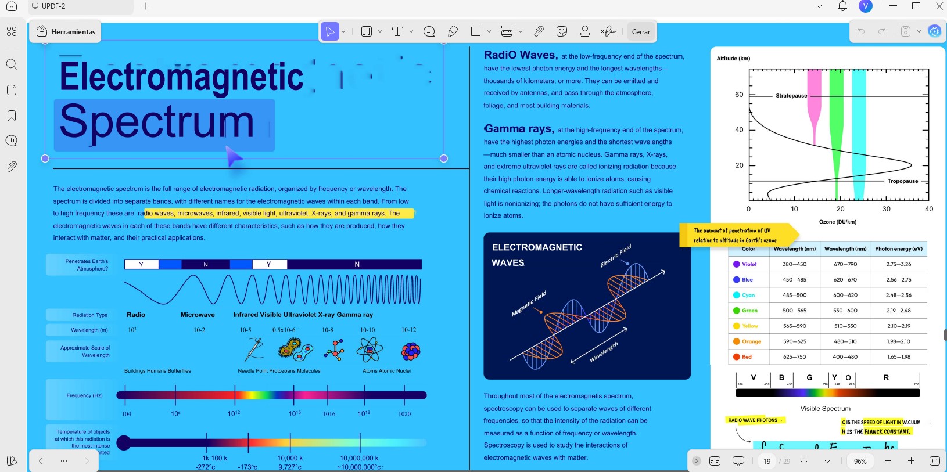The height and width of the screenshot is (472, 947).
Task: Click the page number field showing 19
Action: (x=767, y=461)
